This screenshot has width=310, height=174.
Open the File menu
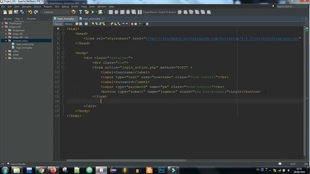[x=3, y=6]
